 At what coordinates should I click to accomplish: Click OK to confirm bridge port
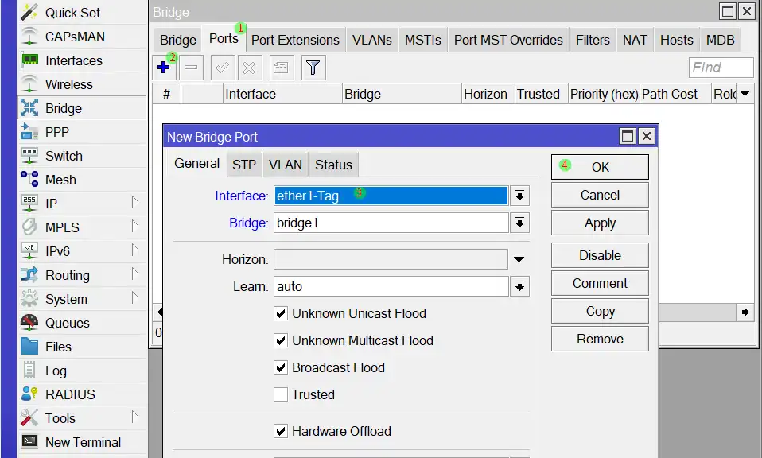point(600,167)
